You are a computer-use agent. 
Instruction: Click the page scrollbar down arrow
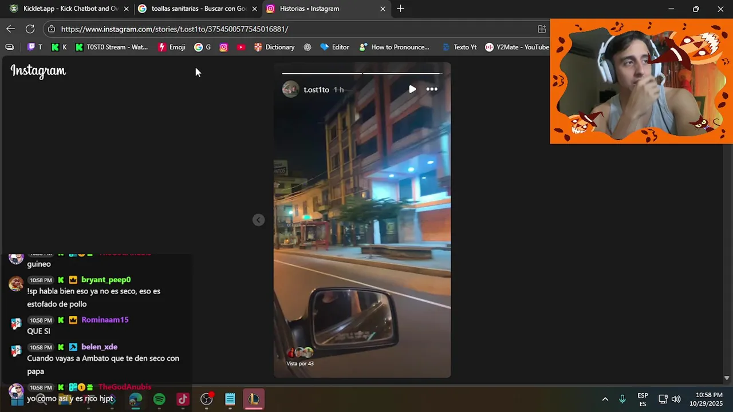[x=727, y=378]
